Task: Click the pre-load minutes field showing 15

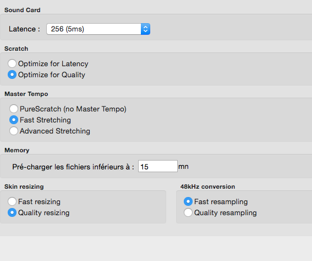Action: 158,166
